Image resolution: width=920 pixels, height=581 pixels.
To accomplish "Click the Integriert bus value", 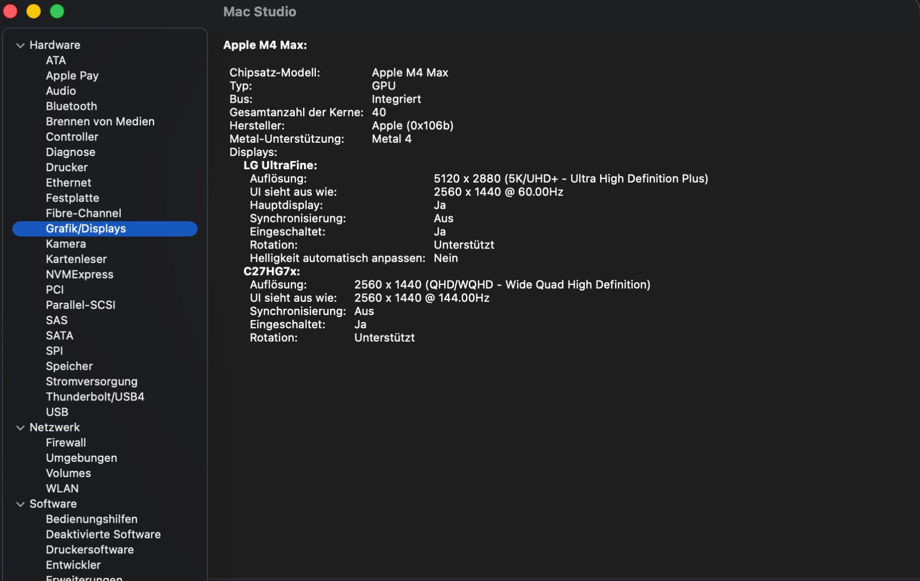I will (396, 99).
